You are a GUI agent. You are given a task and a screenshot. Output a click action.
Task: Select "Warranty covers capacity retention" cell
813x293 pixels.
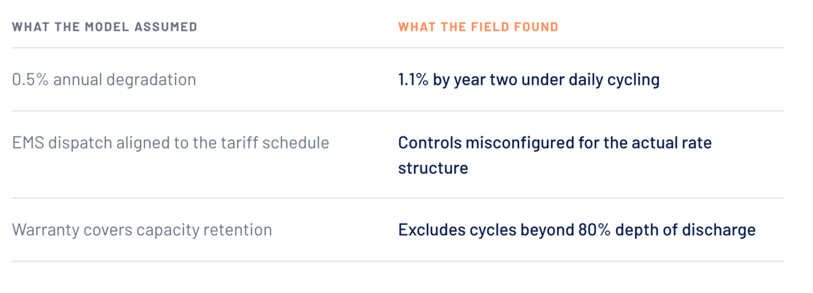[142, 230]
